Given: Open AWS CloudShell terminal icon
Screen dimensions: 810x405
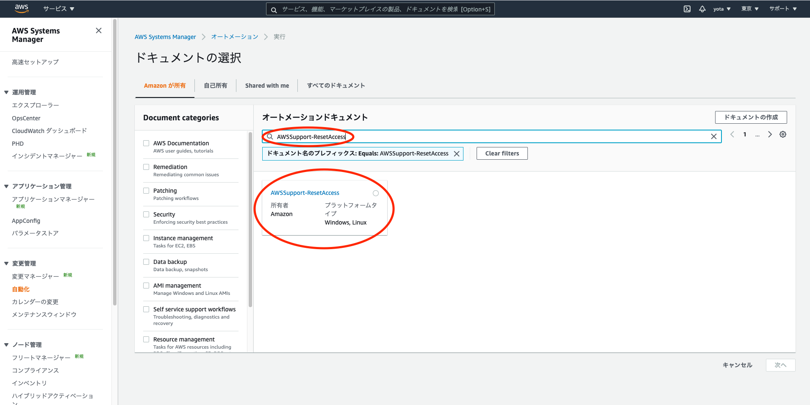Looking at the screenshot, I should (x=687, y=9).
